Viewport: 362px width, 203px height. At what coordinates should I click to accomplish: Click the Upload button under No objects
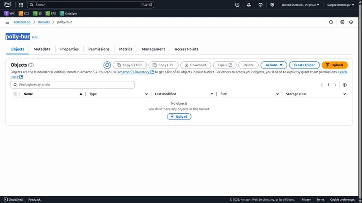point(179,116)
